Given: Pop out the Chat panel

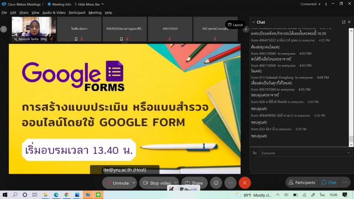Looking at the screenshot, I should tap(343, 22).
